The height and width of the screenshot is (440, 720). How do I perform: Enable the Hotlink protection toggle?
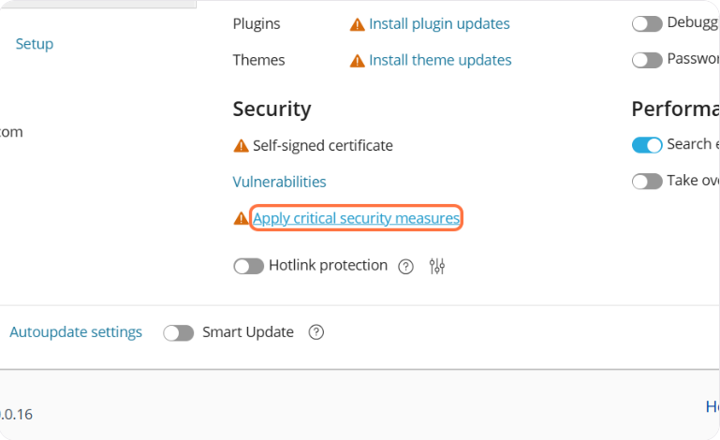[x=248, y=266]
